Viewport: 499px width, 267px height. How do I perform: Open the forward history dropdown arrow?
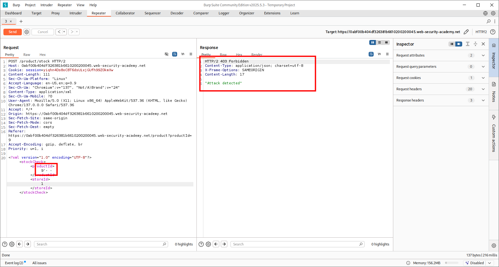coord(77,32)
